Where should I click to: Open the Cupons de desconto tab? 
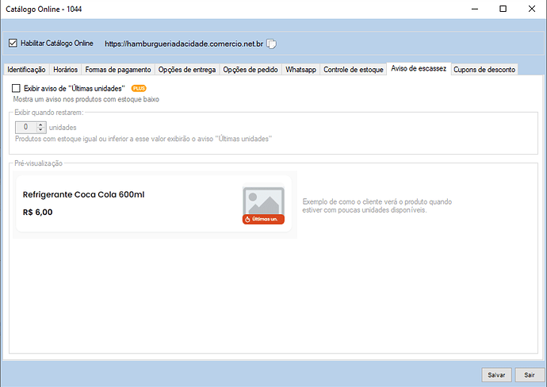tap(484, 70)
